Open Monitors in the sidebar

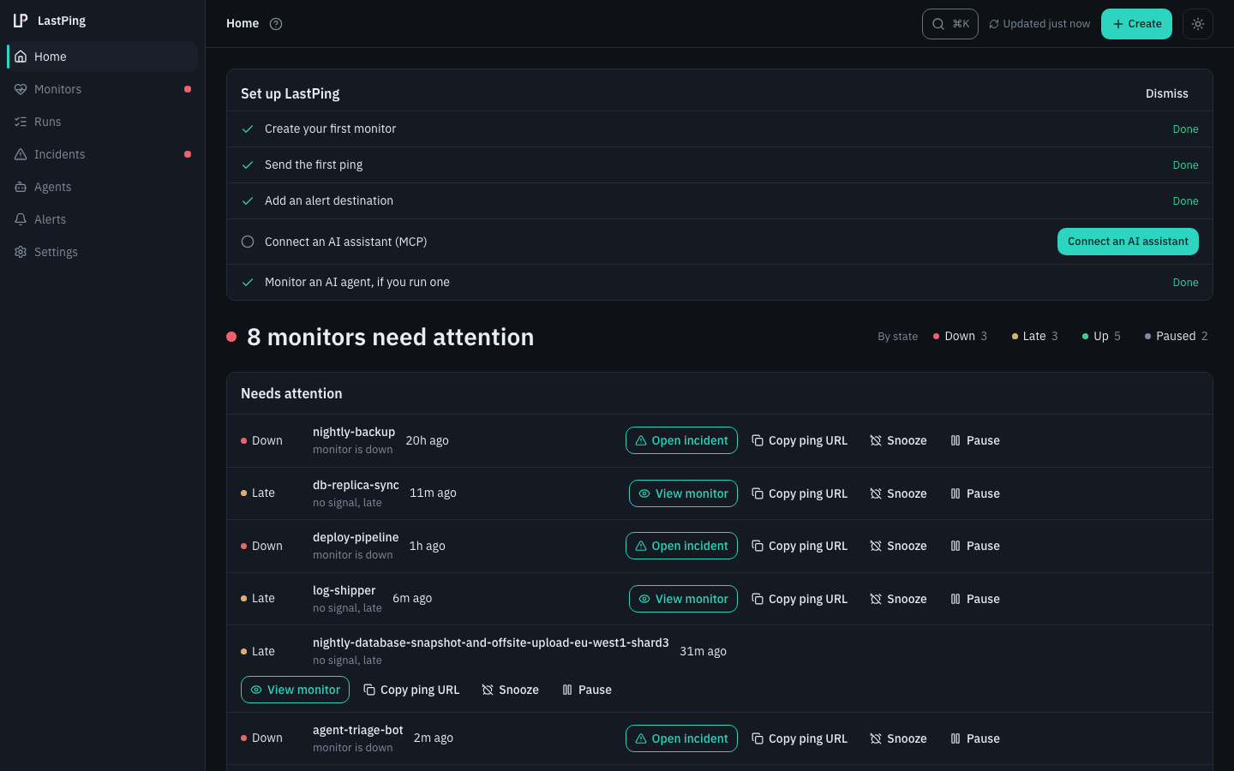pyautogui.click(x=103, y=89)
